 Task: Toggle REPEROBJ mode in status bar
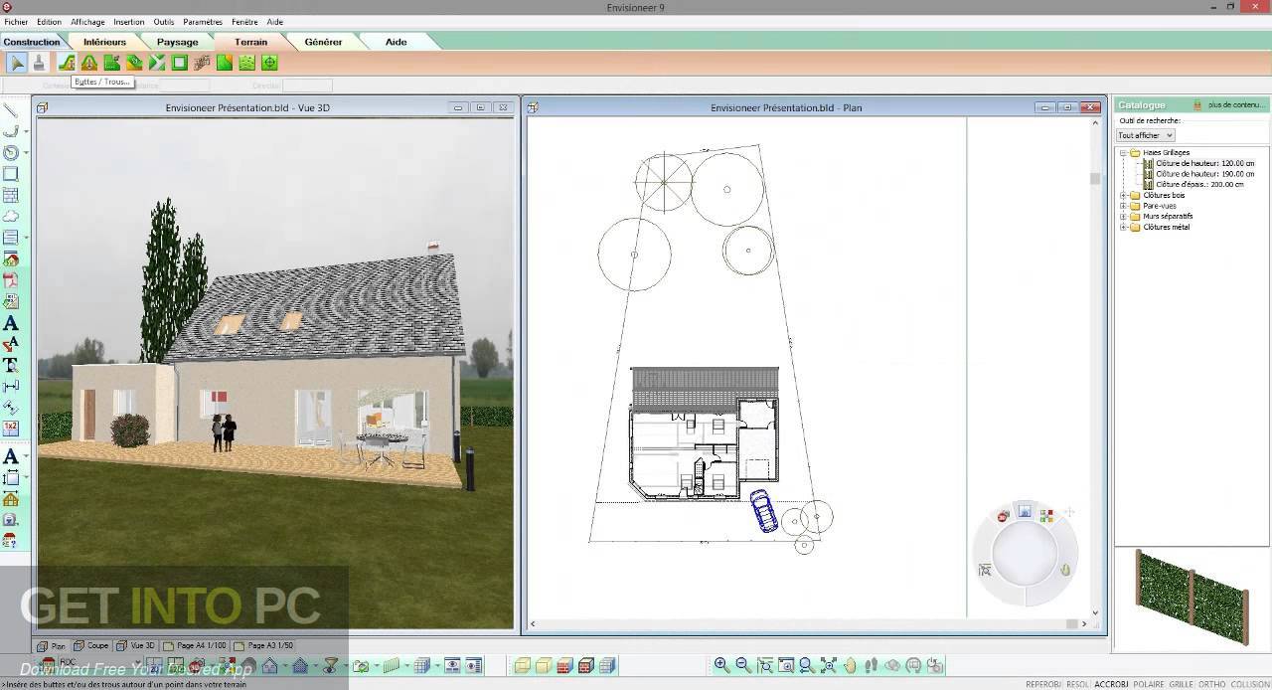1043,684
